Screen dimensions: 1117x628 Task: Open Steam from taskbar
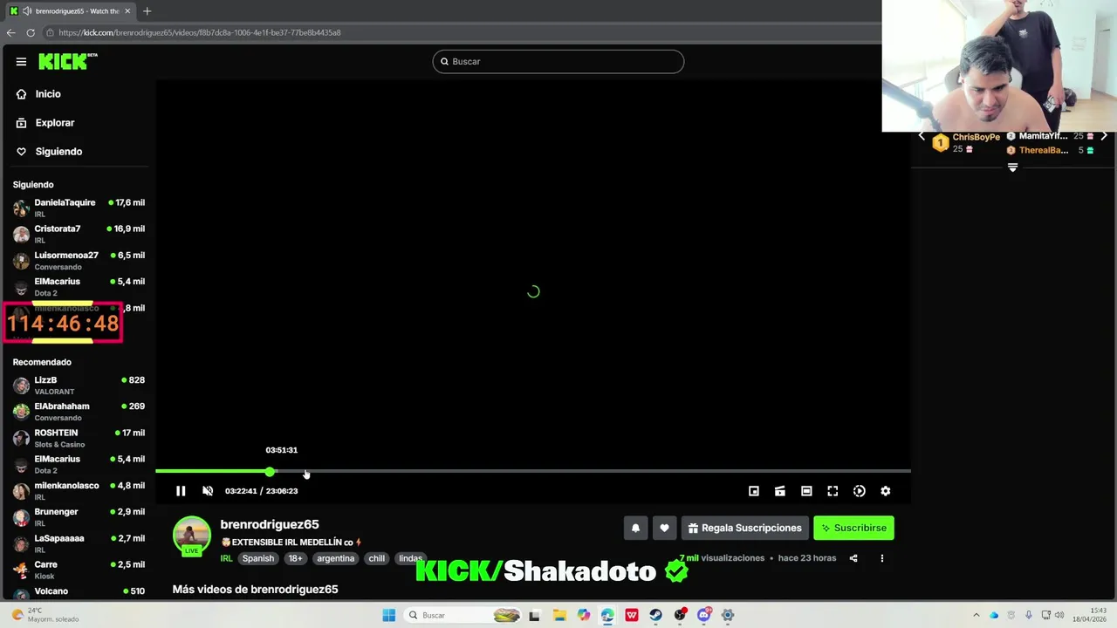[655, 615]
